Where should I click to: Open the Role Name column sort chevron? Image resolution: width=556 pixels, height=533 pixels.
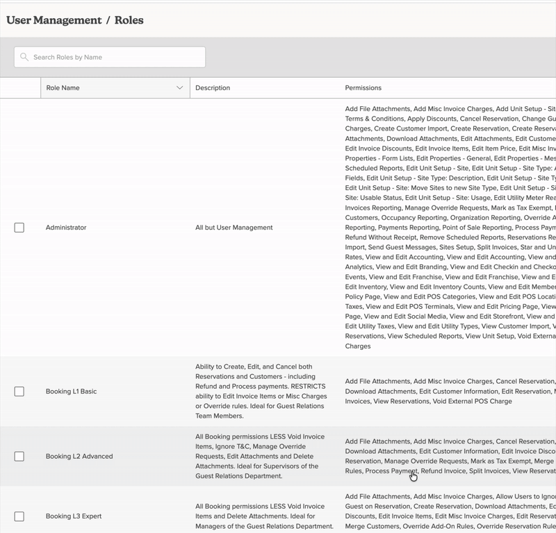[180, 88]
